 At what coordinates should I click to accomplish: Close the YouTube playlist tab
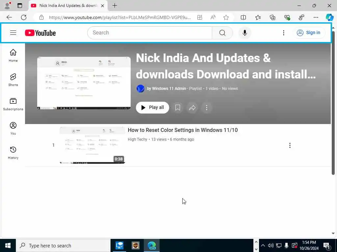(103, 6)
